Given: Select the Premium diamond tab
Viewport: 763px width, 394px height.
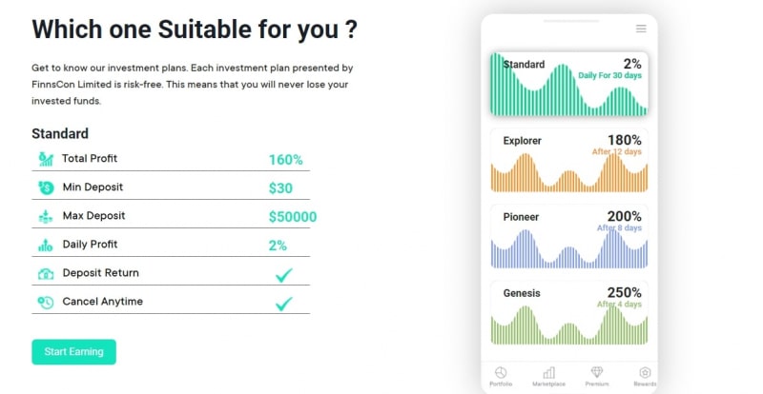Looking at the screenshot, I should 597,372.
